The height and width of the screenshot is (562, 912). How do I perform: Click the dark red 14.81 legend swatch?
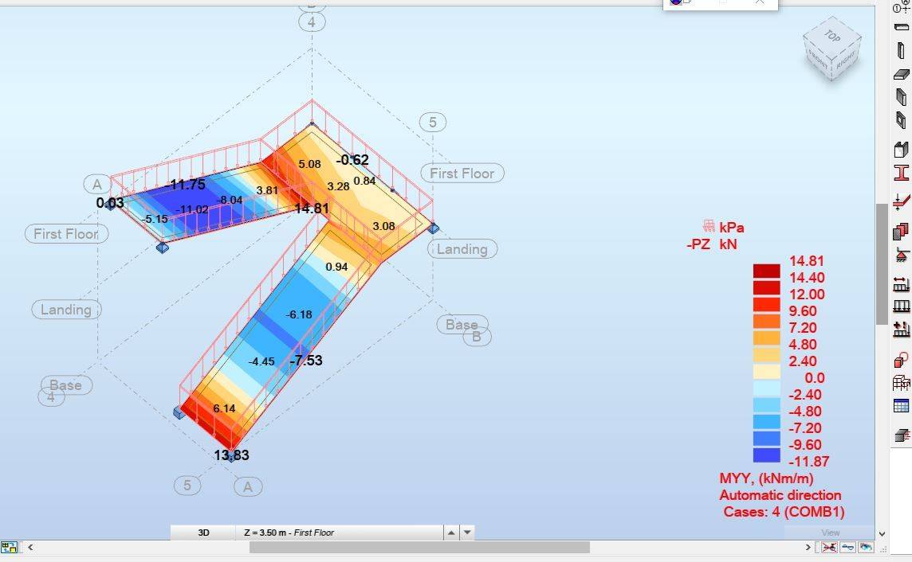(766, 271)
